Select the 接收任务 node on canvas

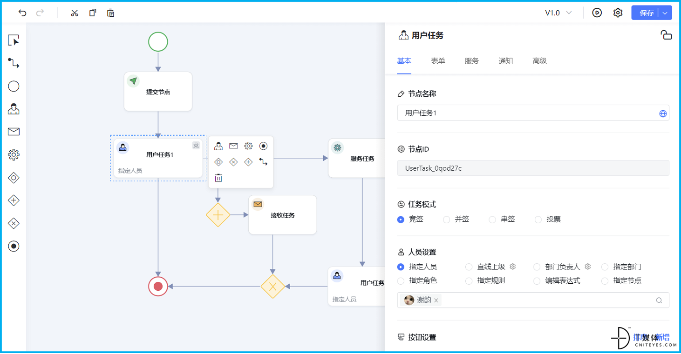coord(282,215)
